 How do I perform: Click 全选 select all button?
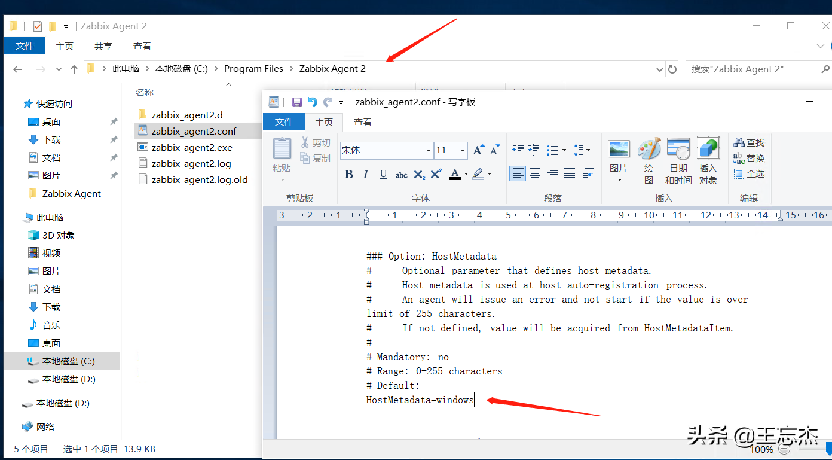coord(749,173)
